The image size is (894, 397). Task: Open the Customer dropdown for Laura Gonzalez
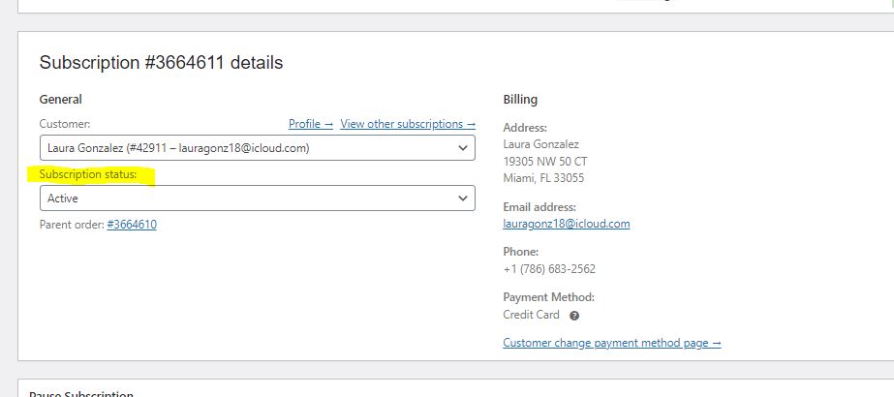257,148
